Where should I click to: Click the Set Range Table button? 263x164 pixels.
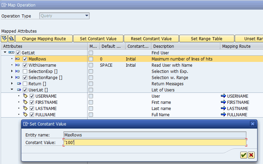(x=207, y=39)
